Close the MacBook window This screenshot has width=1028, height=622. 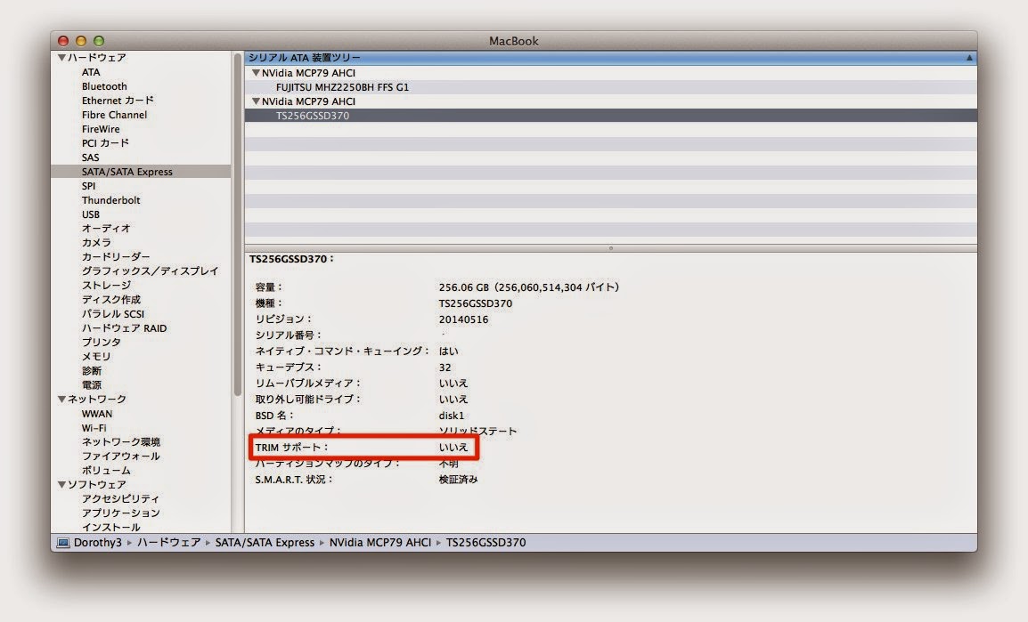(x=63, y=41)
